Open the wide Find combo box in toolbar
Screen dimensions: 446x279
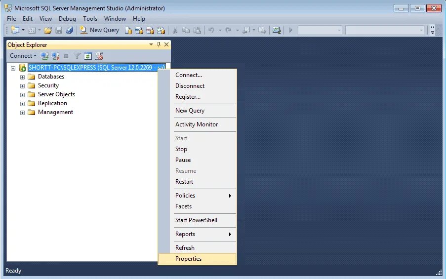coord(385,30)
